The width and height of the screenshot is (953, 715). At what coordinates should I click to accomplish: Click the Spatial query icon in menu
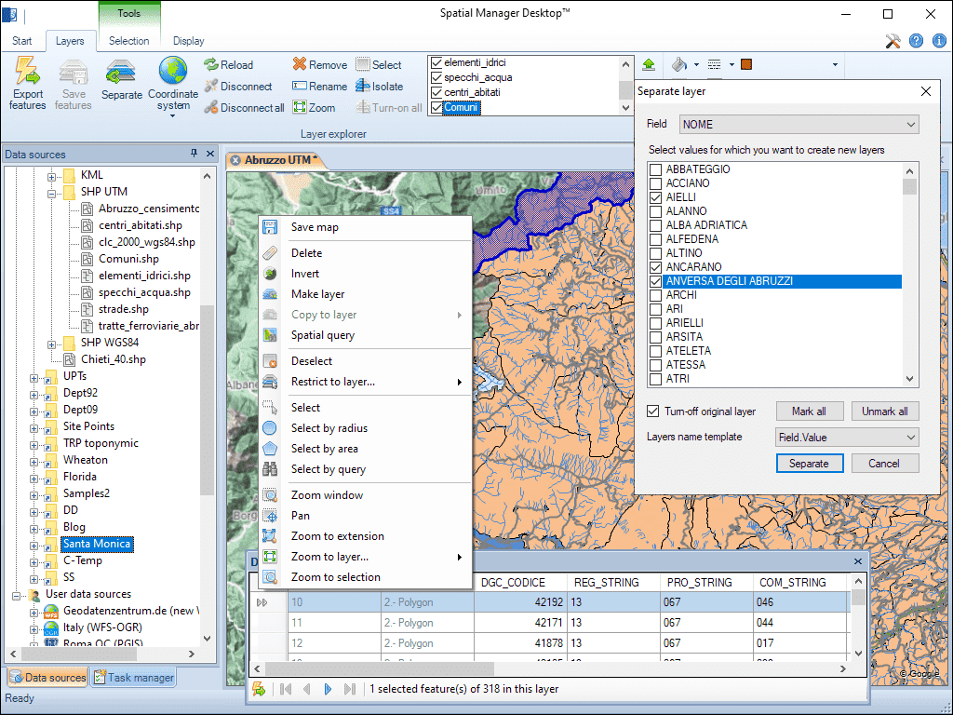(270, 335)
